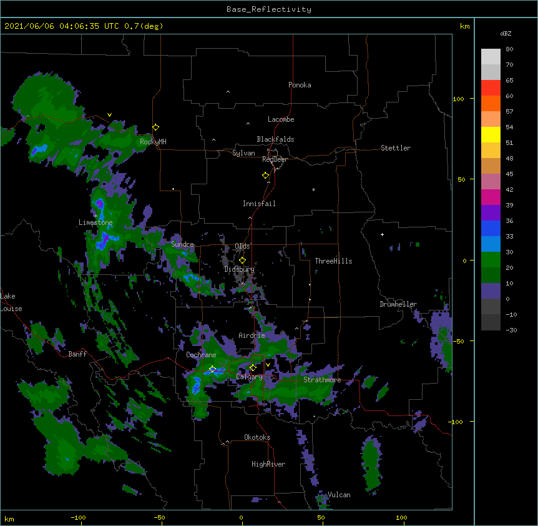The image size is (538, 526).
Task: Select the RockyMH label
Action: pyautogui.click(x=153, y=141)
